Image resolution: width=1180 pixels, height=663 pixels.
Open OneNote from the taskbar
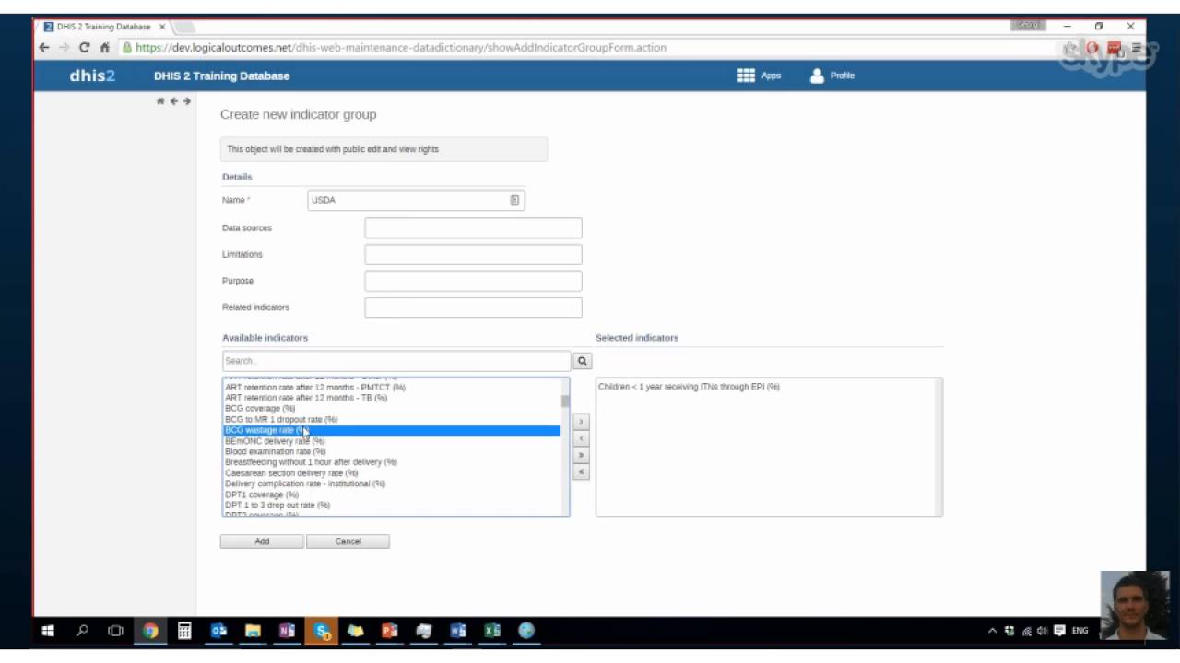click(287, 631)
